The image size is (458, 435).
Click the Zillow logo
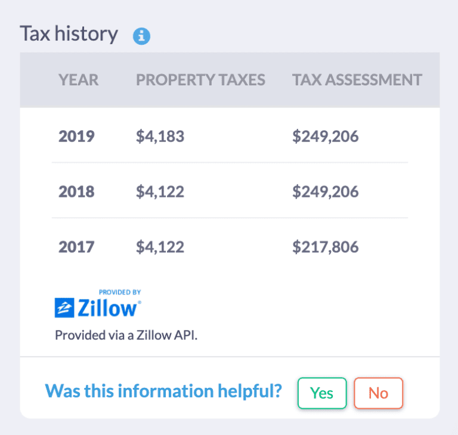coord(98,308)
